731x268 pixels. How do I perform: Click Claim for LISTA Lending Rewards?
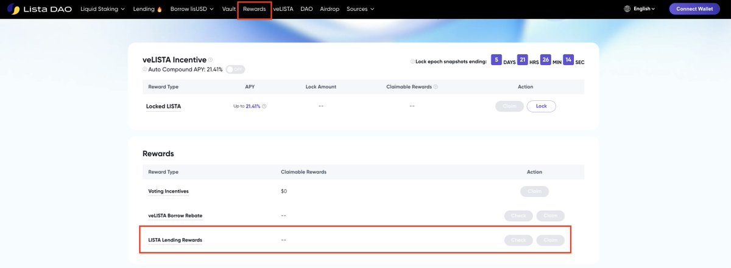tap(550, 240)
